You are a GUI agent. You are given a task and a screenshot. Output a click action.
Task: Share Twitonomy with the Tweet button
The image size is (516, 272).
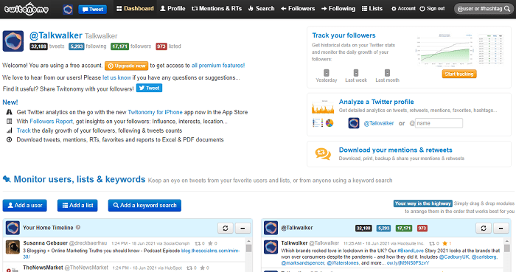pos(150,88)
